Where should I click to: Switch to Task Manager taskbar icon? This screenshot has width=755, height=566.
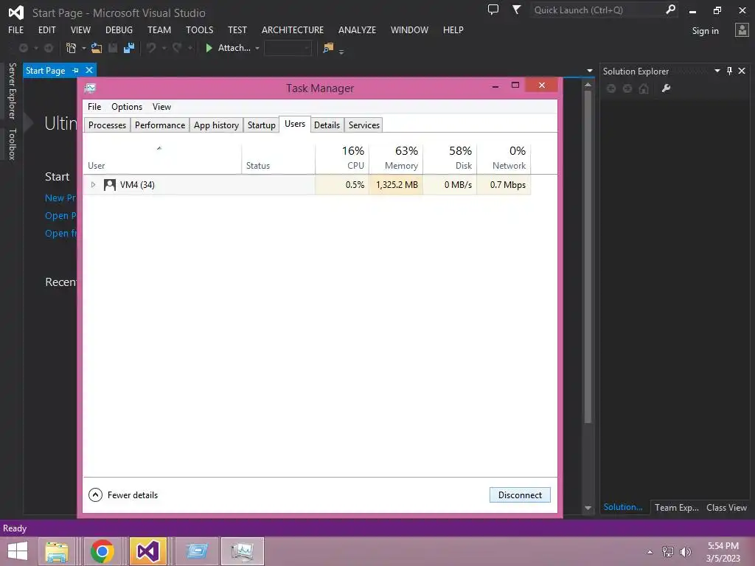[x=242, y=551]
